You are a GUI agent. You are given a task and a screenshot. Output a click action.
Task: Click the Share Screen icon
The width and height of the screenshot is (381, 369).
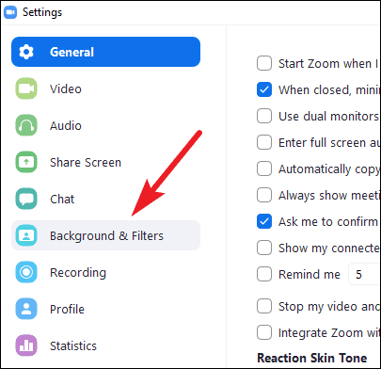coord(26,162)
